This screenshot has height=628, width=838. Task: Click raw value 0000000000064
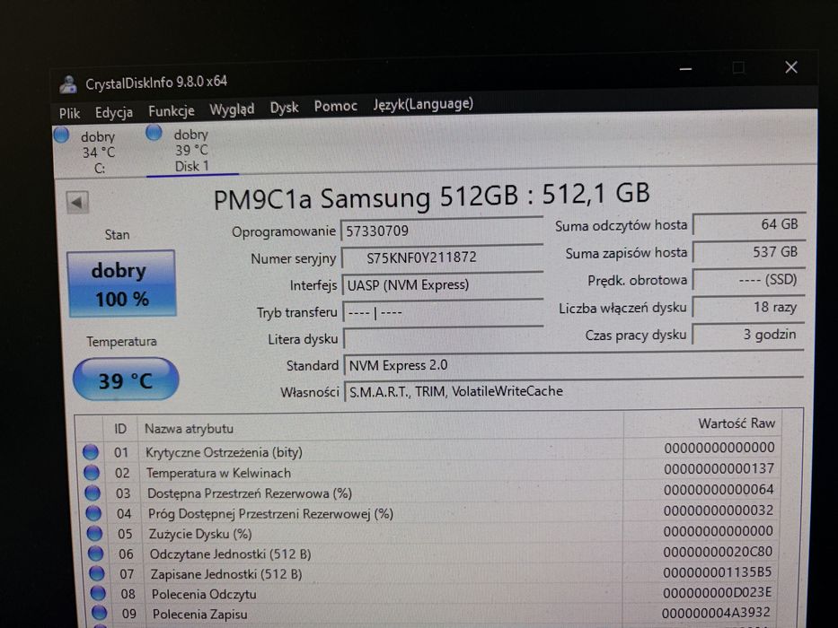click(x=719, y=489)
